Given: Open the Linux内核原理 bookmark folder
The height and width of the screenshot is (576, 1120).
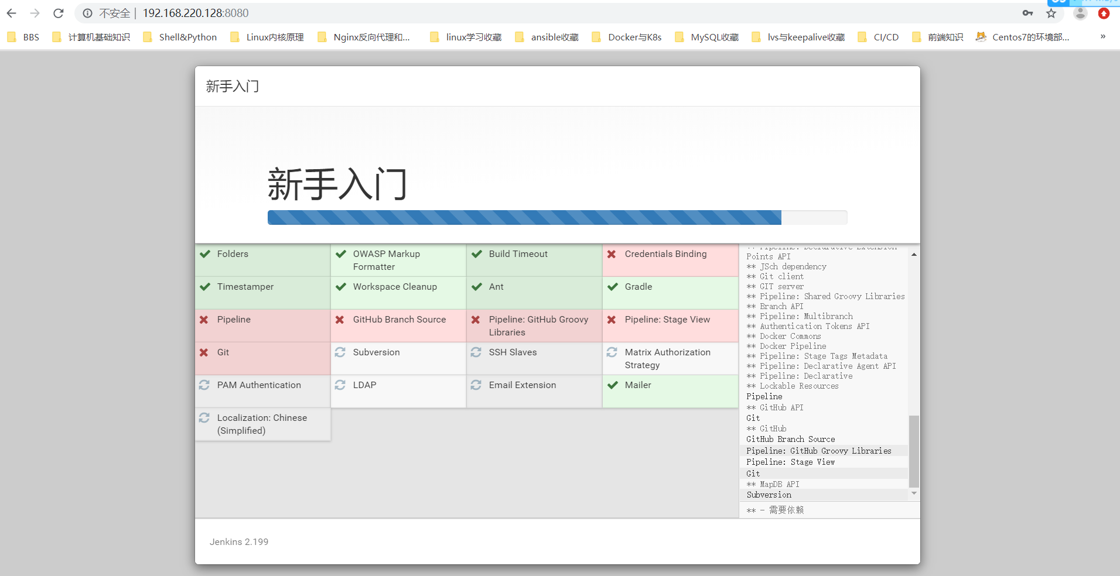Looking at the screenshot, I should pyautogui.click(x=267, y=37).
